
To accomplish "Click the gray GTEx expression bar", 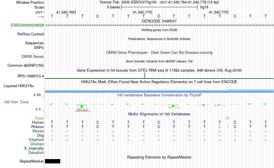I will point(145,75).
